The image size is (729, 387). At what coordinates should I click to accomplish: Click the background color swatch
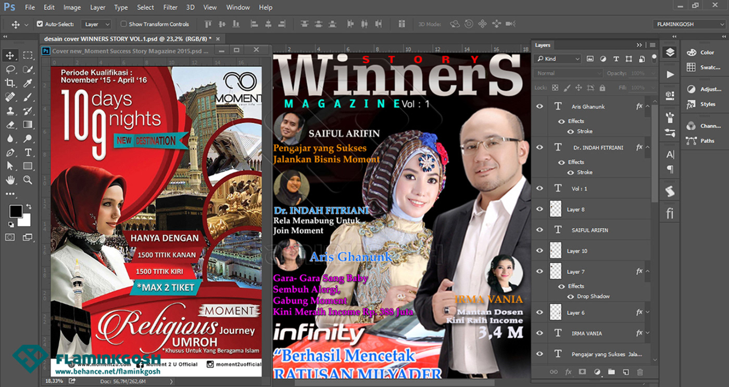26,222
